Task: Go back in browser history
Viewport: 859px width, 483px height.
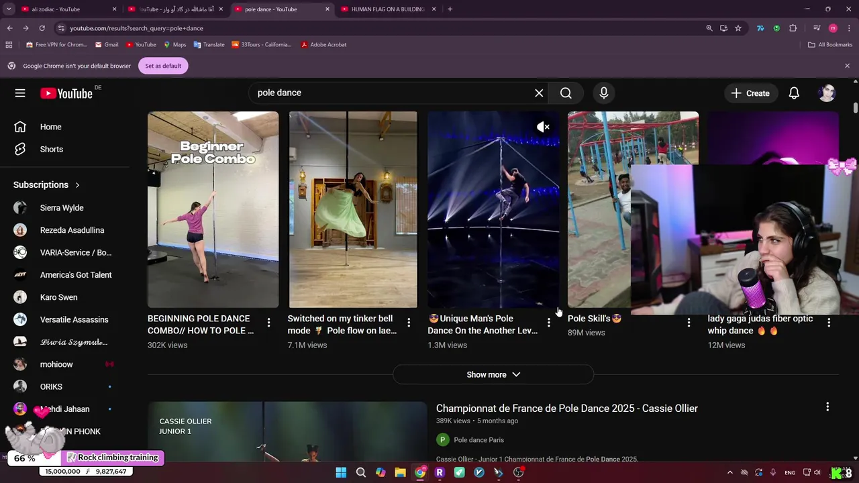Action: [x=9, y=28]
